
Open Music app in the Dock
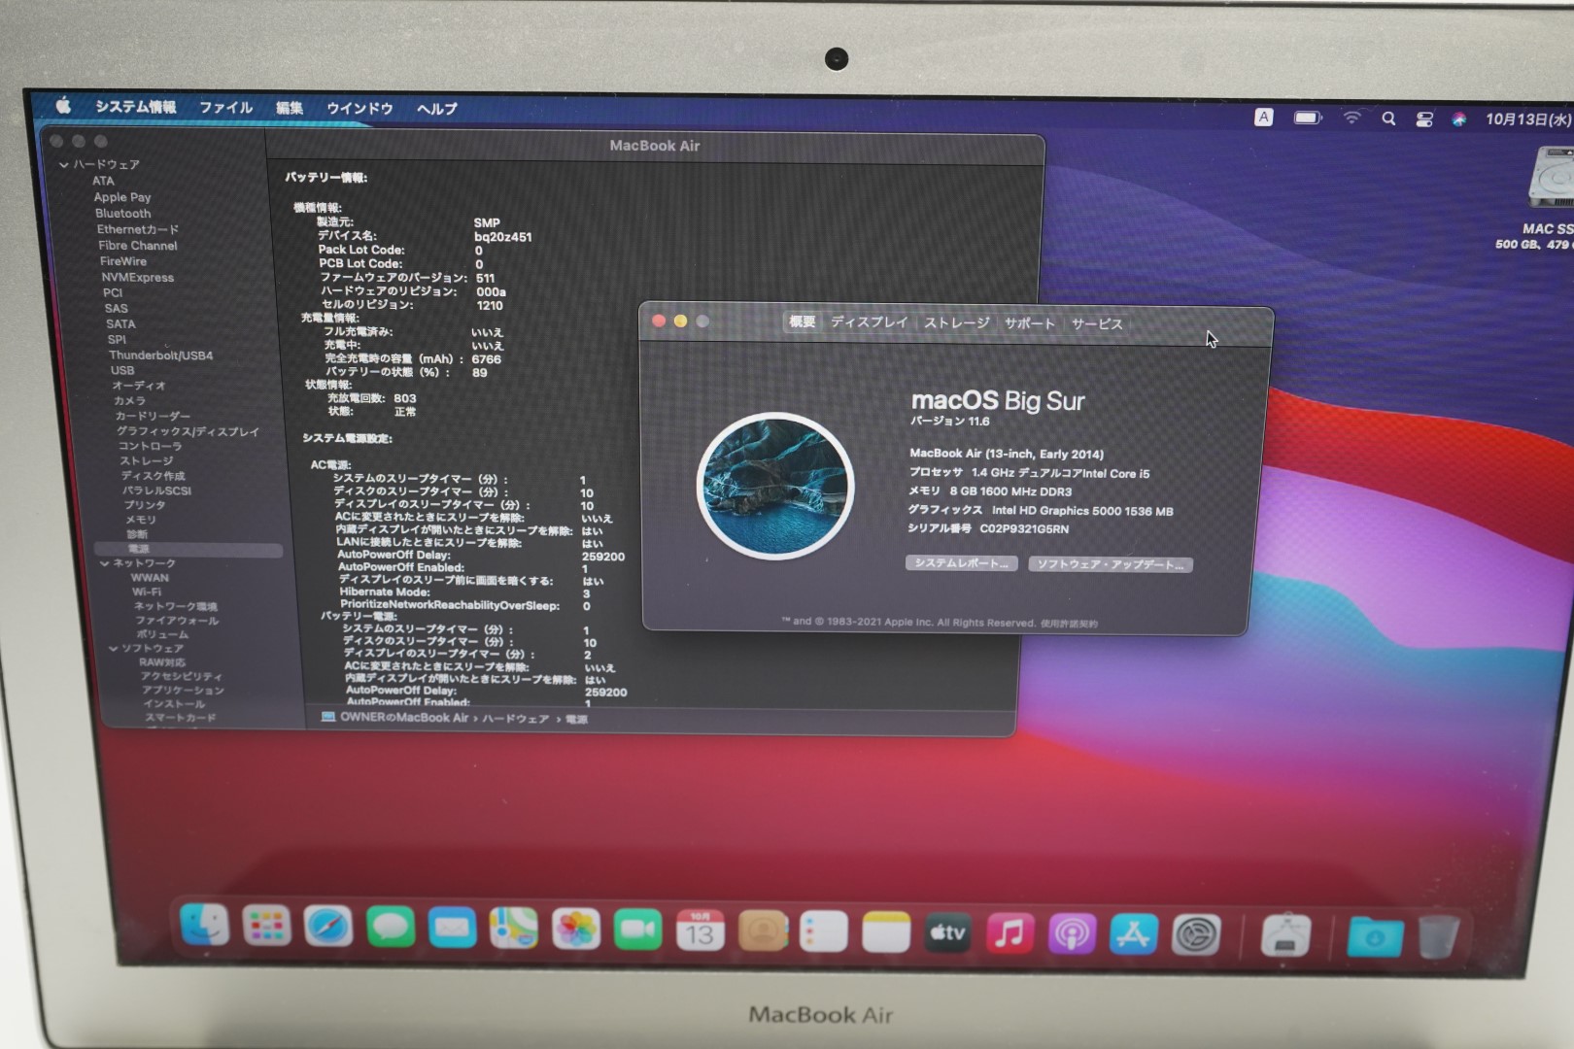(x=1009, y=934)
